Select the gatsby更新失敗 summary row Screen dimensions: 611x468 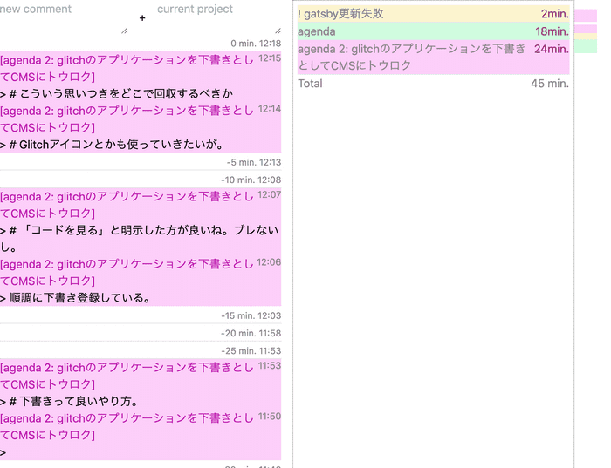(433, 14)
